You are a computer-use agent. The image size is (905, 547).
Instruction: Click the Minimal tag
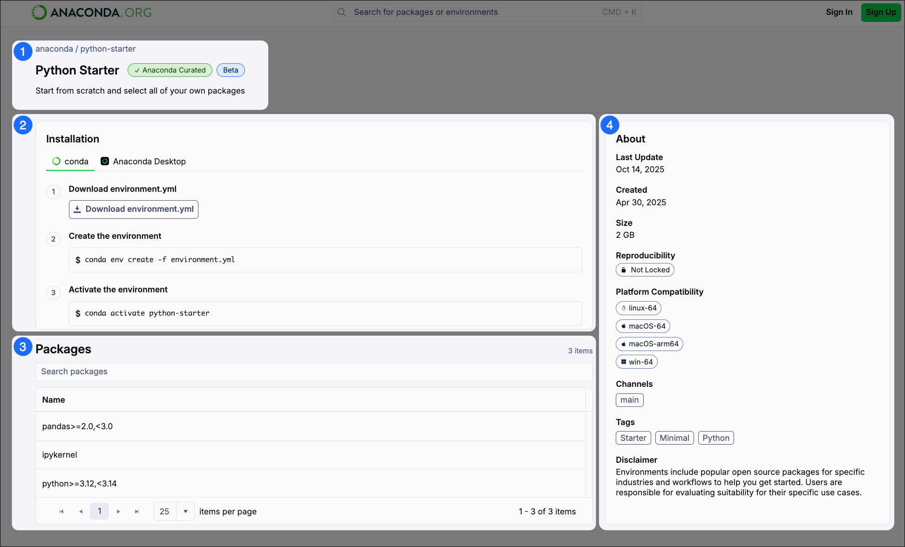coord(674,438)
